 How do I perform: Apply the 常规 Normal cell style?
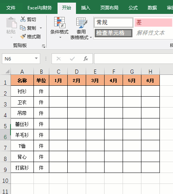pyautogui.click(x=114, y=23)
